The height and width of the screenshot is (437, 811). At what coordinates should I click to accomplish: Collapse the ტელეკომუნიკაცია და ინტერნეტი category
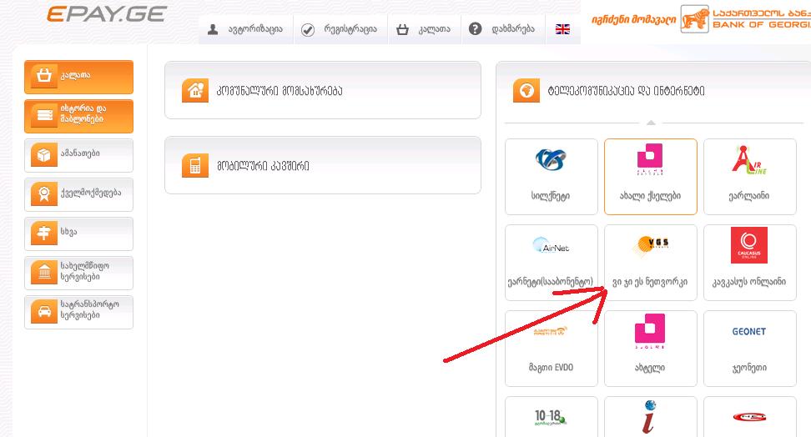point(653,91)
